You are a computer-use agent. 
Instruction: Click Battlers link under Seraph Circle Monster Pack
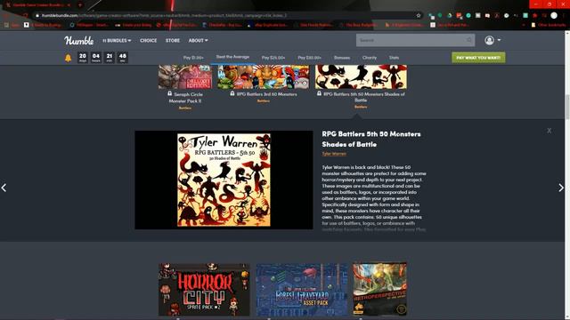pyautogui.click(x=185, y=108)
